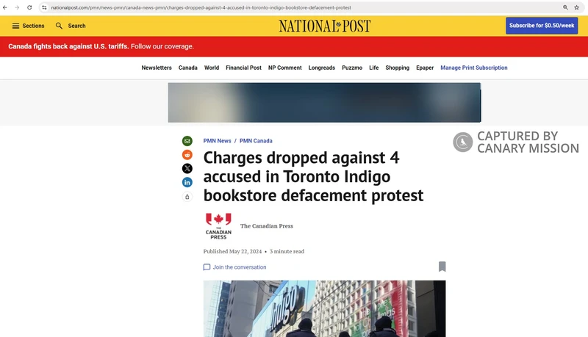Click the PMN Canada breadcrumb
This screenshot has height=337, width=588.
pyautogui.click(x=256, y=141)
